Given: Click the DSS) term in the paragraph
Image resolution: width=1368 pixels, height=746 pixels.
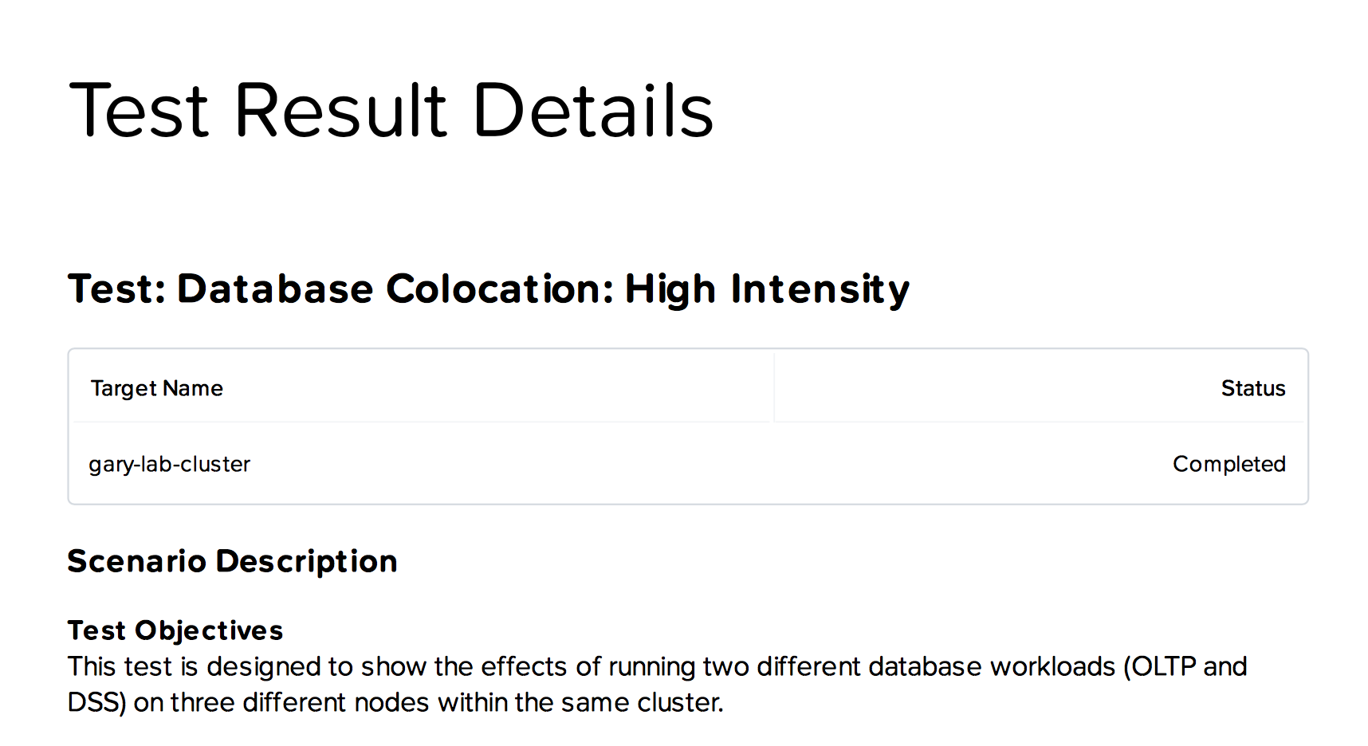Looking at the screenshot, I should tap(97, 702).
